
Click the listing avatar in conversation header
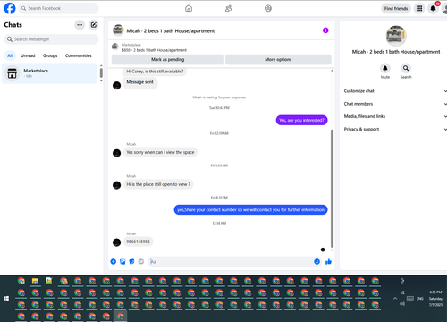(x=118, y=30)
